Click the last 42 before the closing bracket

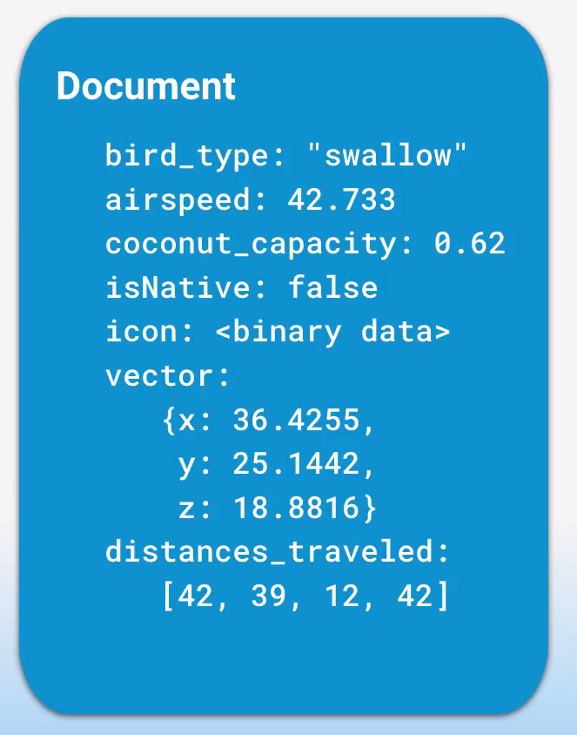click(x=415, y=596)
